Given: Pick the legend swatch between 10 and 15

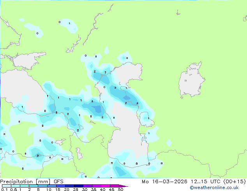Looking at the screenshot, I should pyautogui.click(x=52, y=186).
